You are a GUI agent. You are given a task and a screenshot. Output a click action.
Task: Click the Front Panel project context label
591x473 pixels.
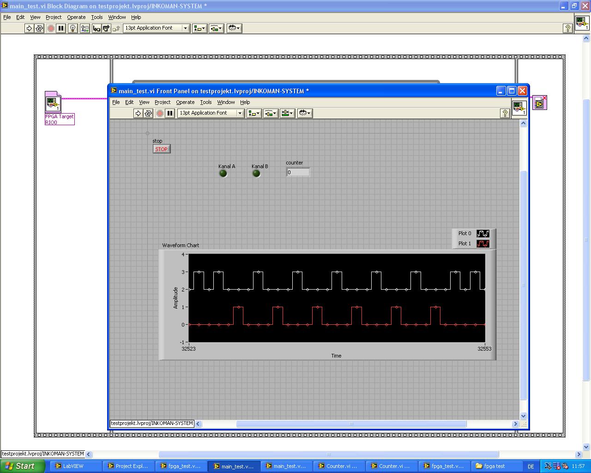[152, 423]
